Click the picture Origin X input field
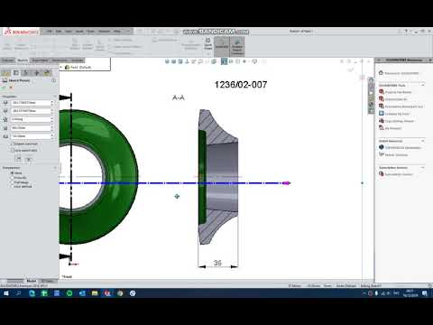This screenshot has height=325, width=433. click(31, 103)
